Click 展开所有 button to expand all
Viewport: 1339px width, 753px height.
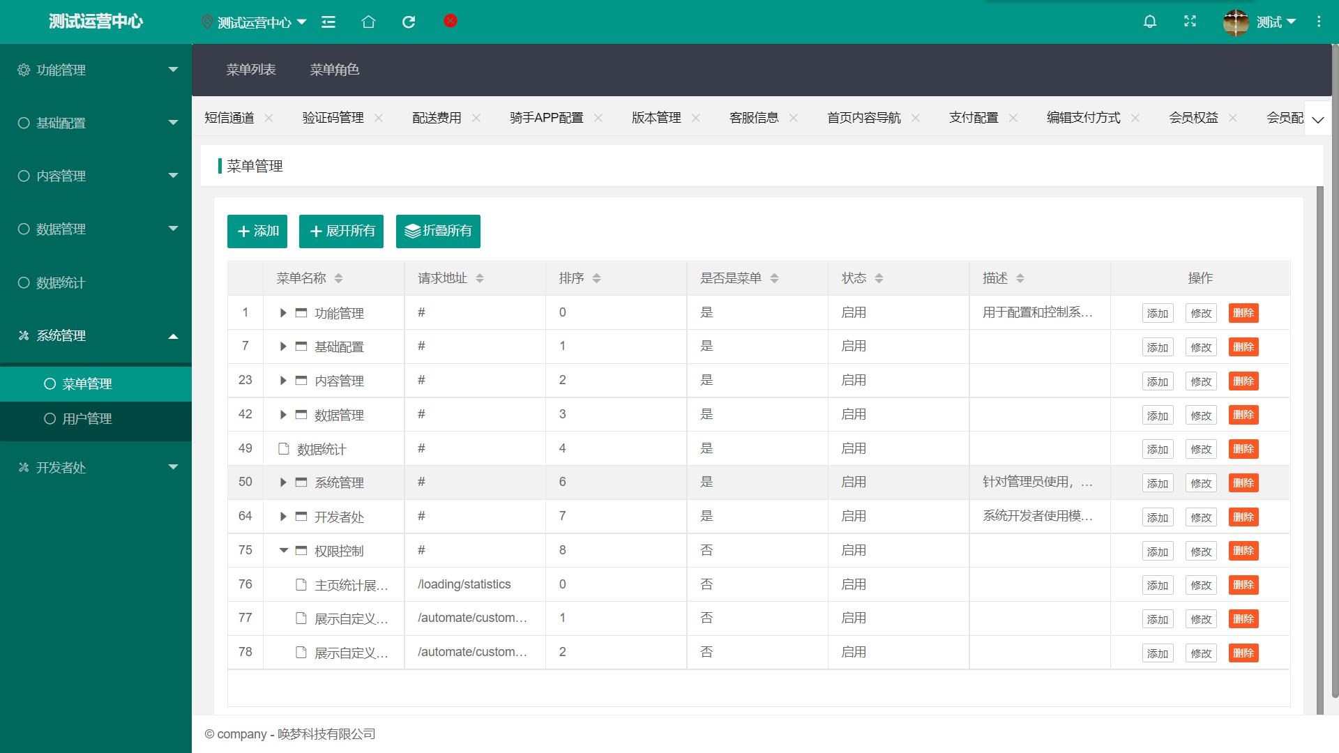coord(342,231)
